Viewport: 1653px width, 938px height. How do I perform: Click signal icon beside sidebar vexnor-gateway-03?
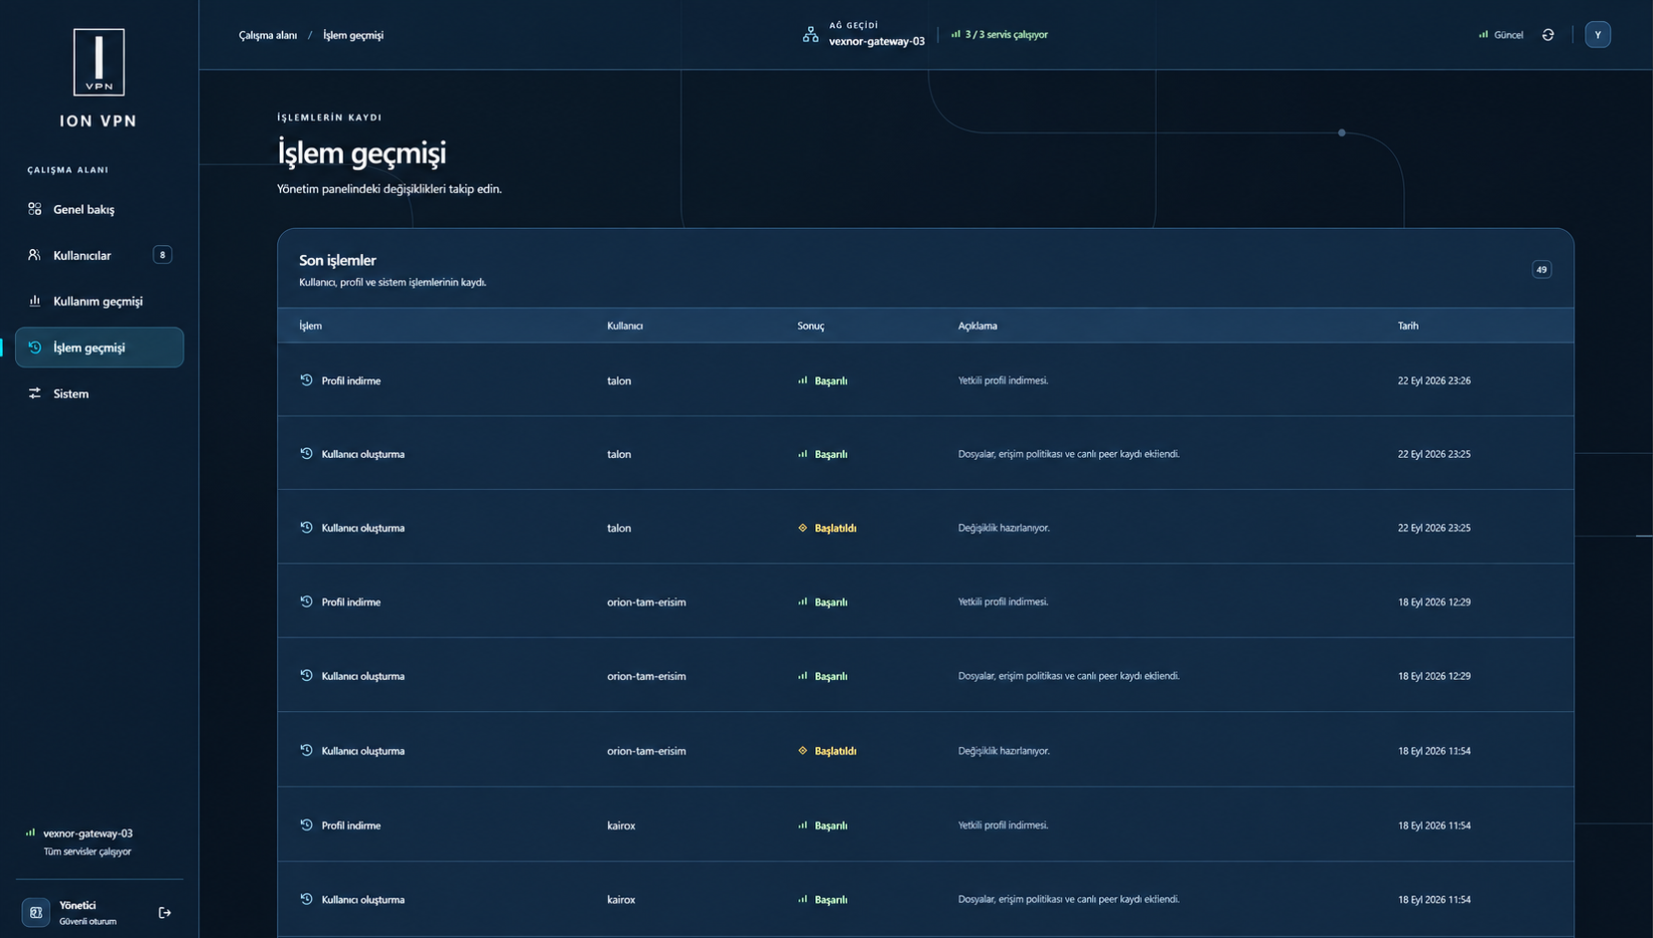click(x=31, y=832)
